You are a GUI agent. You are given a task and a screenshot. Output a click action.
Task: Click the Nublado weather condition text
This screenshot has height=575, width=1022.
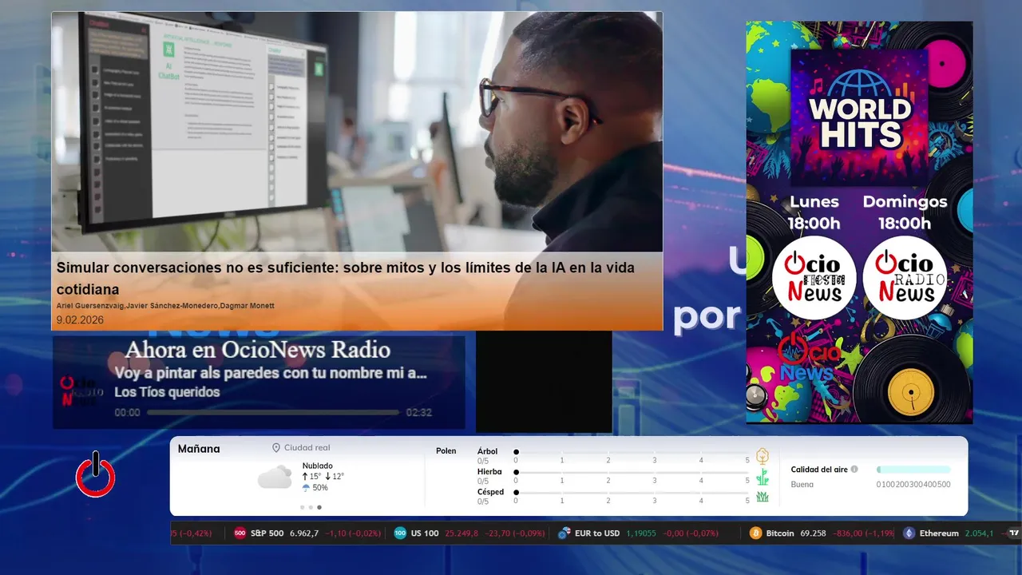coord(318,466)
